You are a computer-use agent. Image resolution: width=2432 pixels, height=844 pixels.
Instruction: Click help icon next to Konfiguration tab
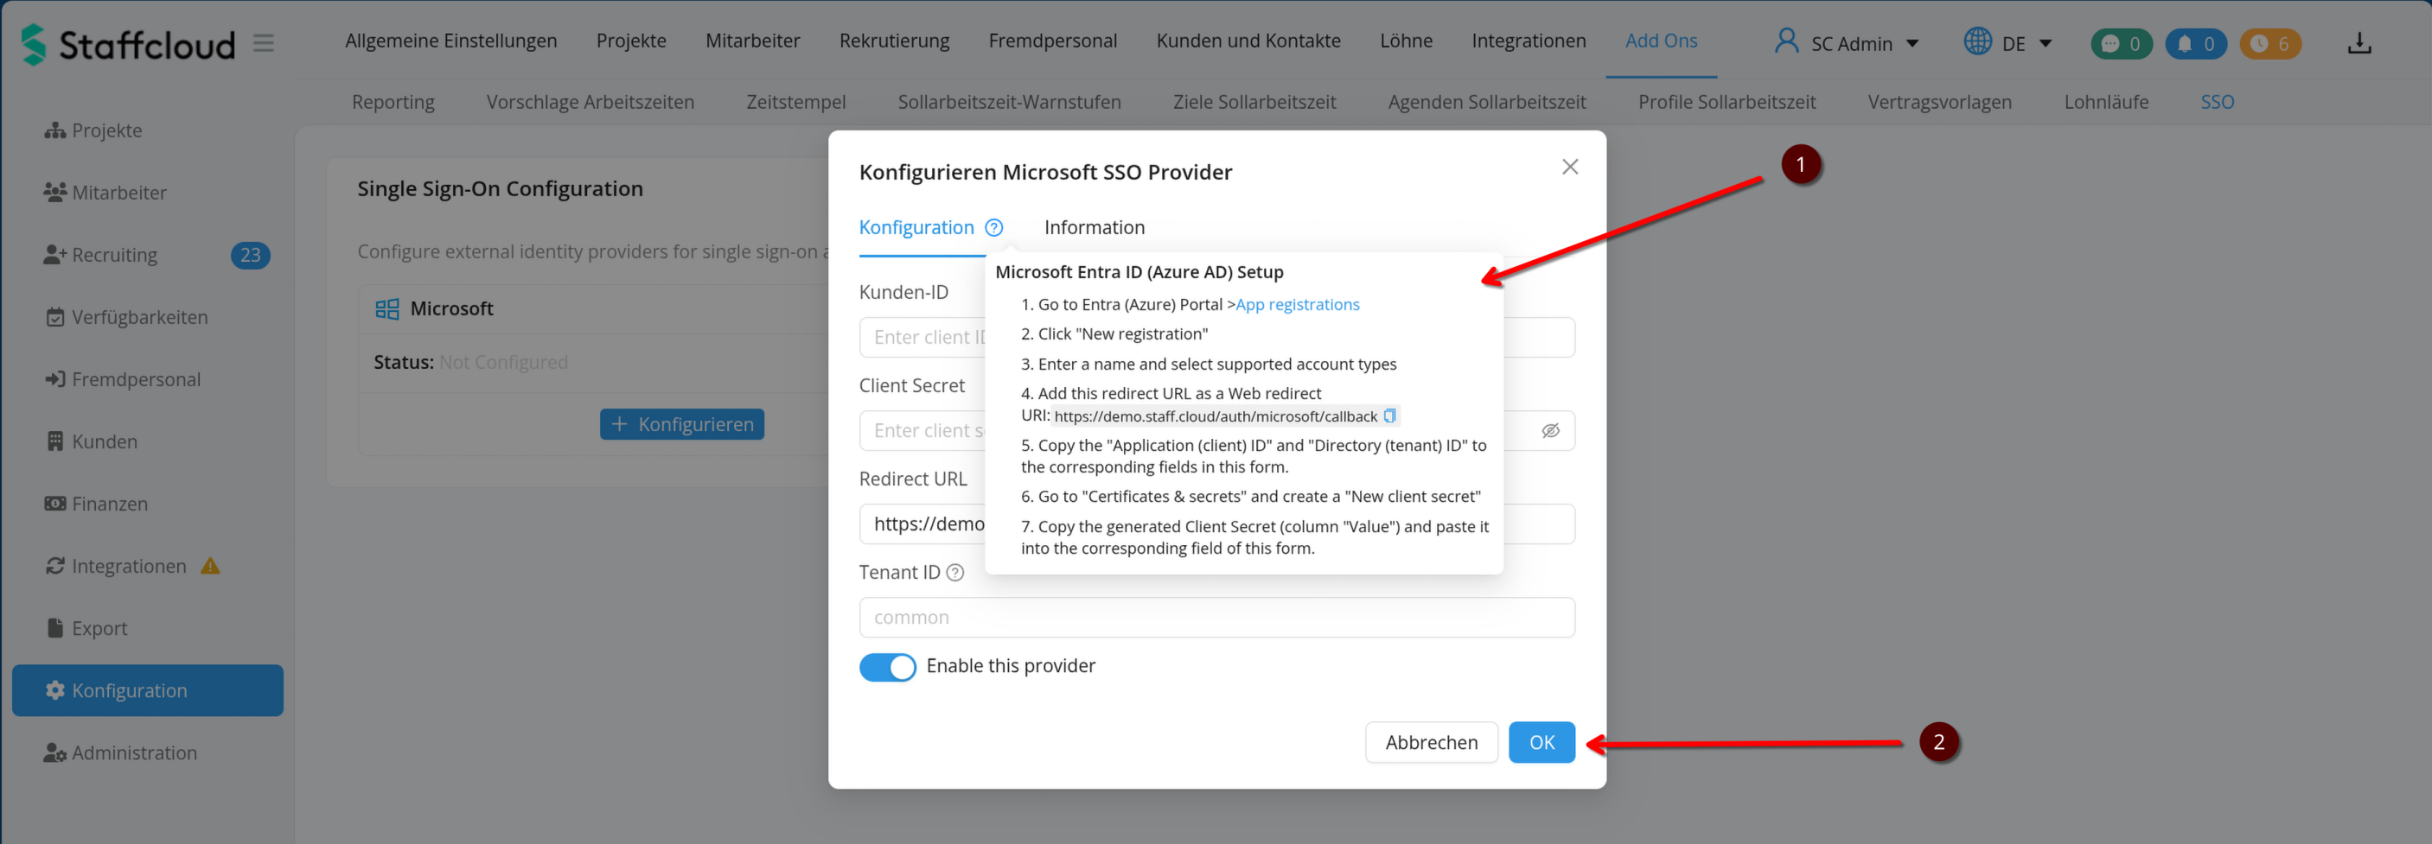click(x=993, y=227)
